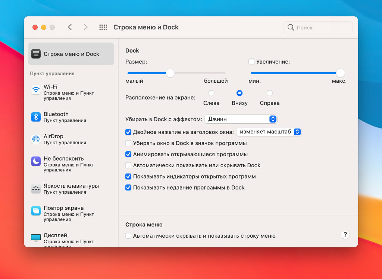Open Строка меню и Dock sidebar item
382x279 pixels.
(x=71, y=54)
